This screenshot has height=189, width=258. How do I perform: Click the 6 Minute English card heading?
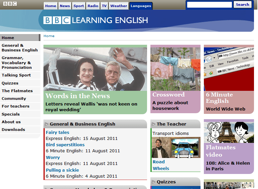pos(219,98)
